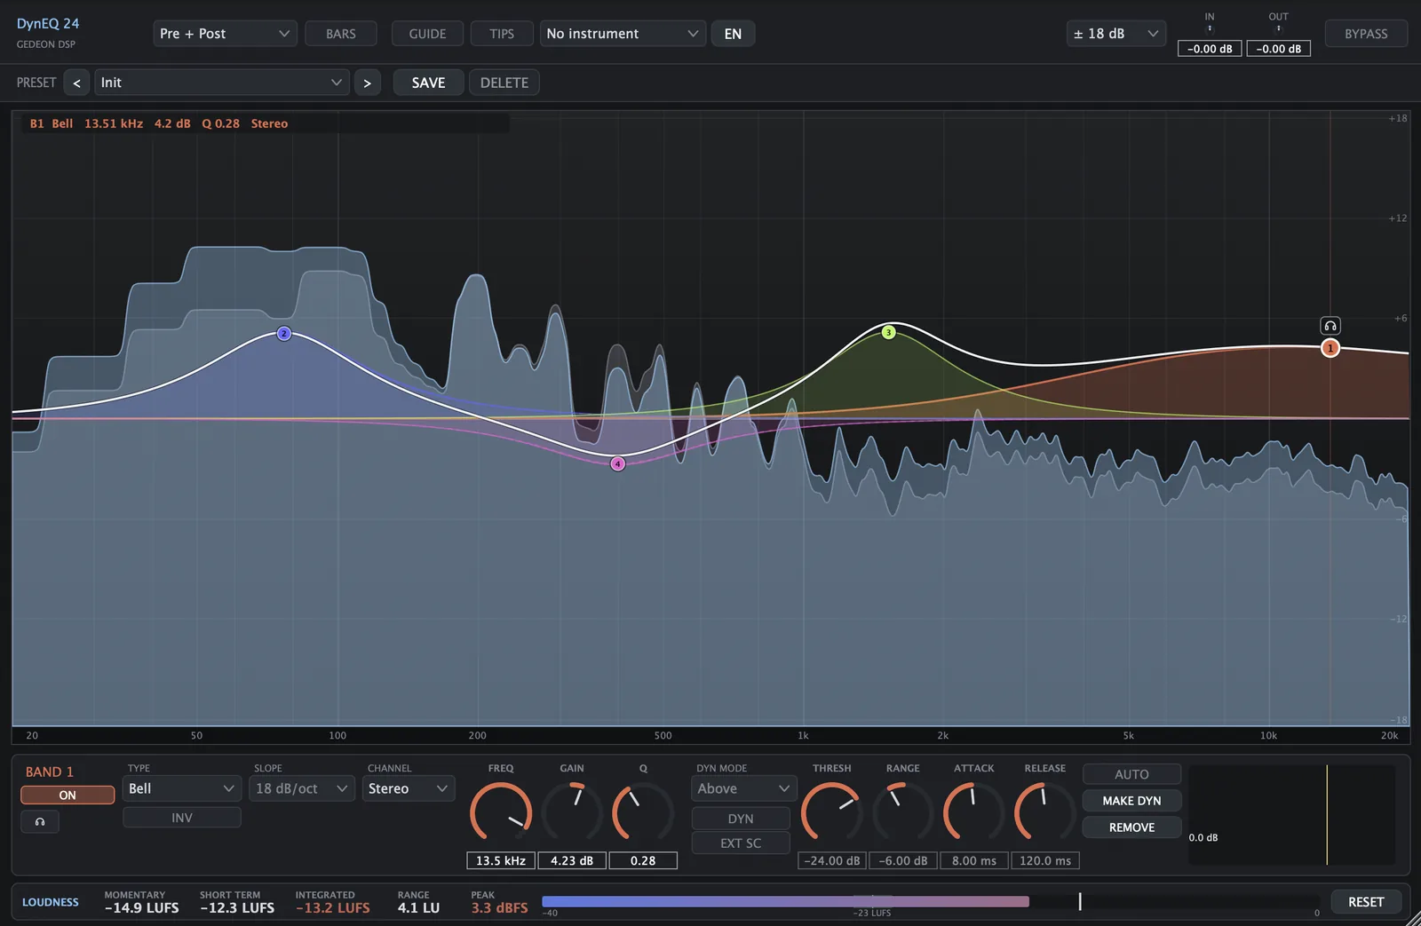Image resolution: width=1421 pixels, height=926 pixels.
Task: Remove the band with REMOVE button
Action: 1131,827
